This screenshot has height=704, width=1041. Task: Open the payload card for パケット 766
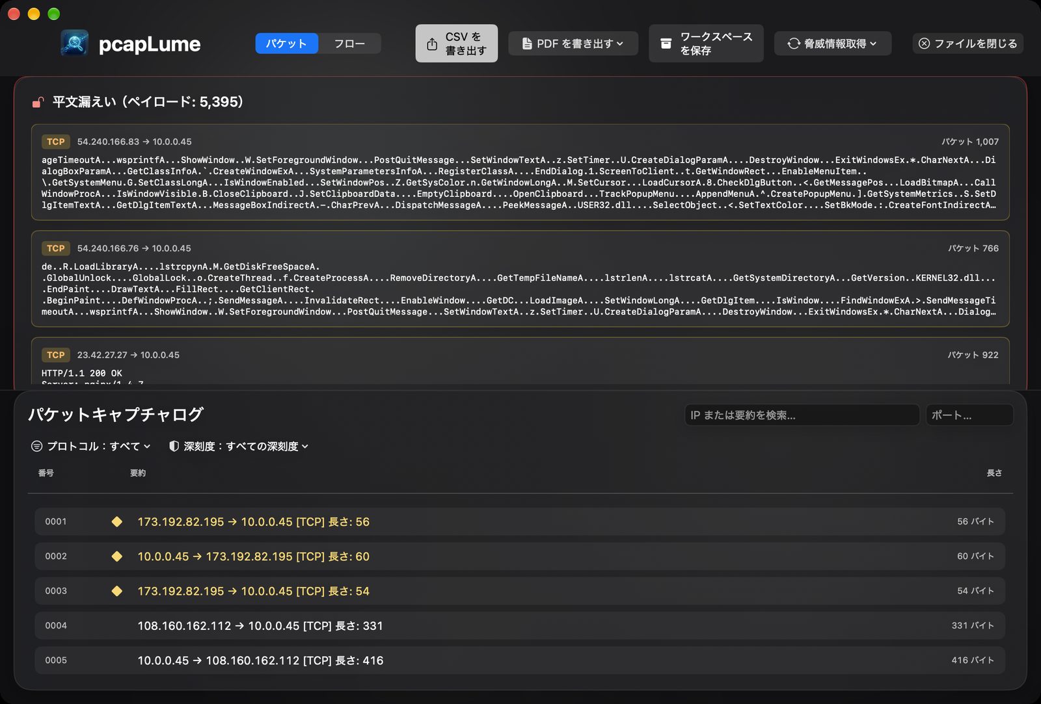(x=520, y=279)
